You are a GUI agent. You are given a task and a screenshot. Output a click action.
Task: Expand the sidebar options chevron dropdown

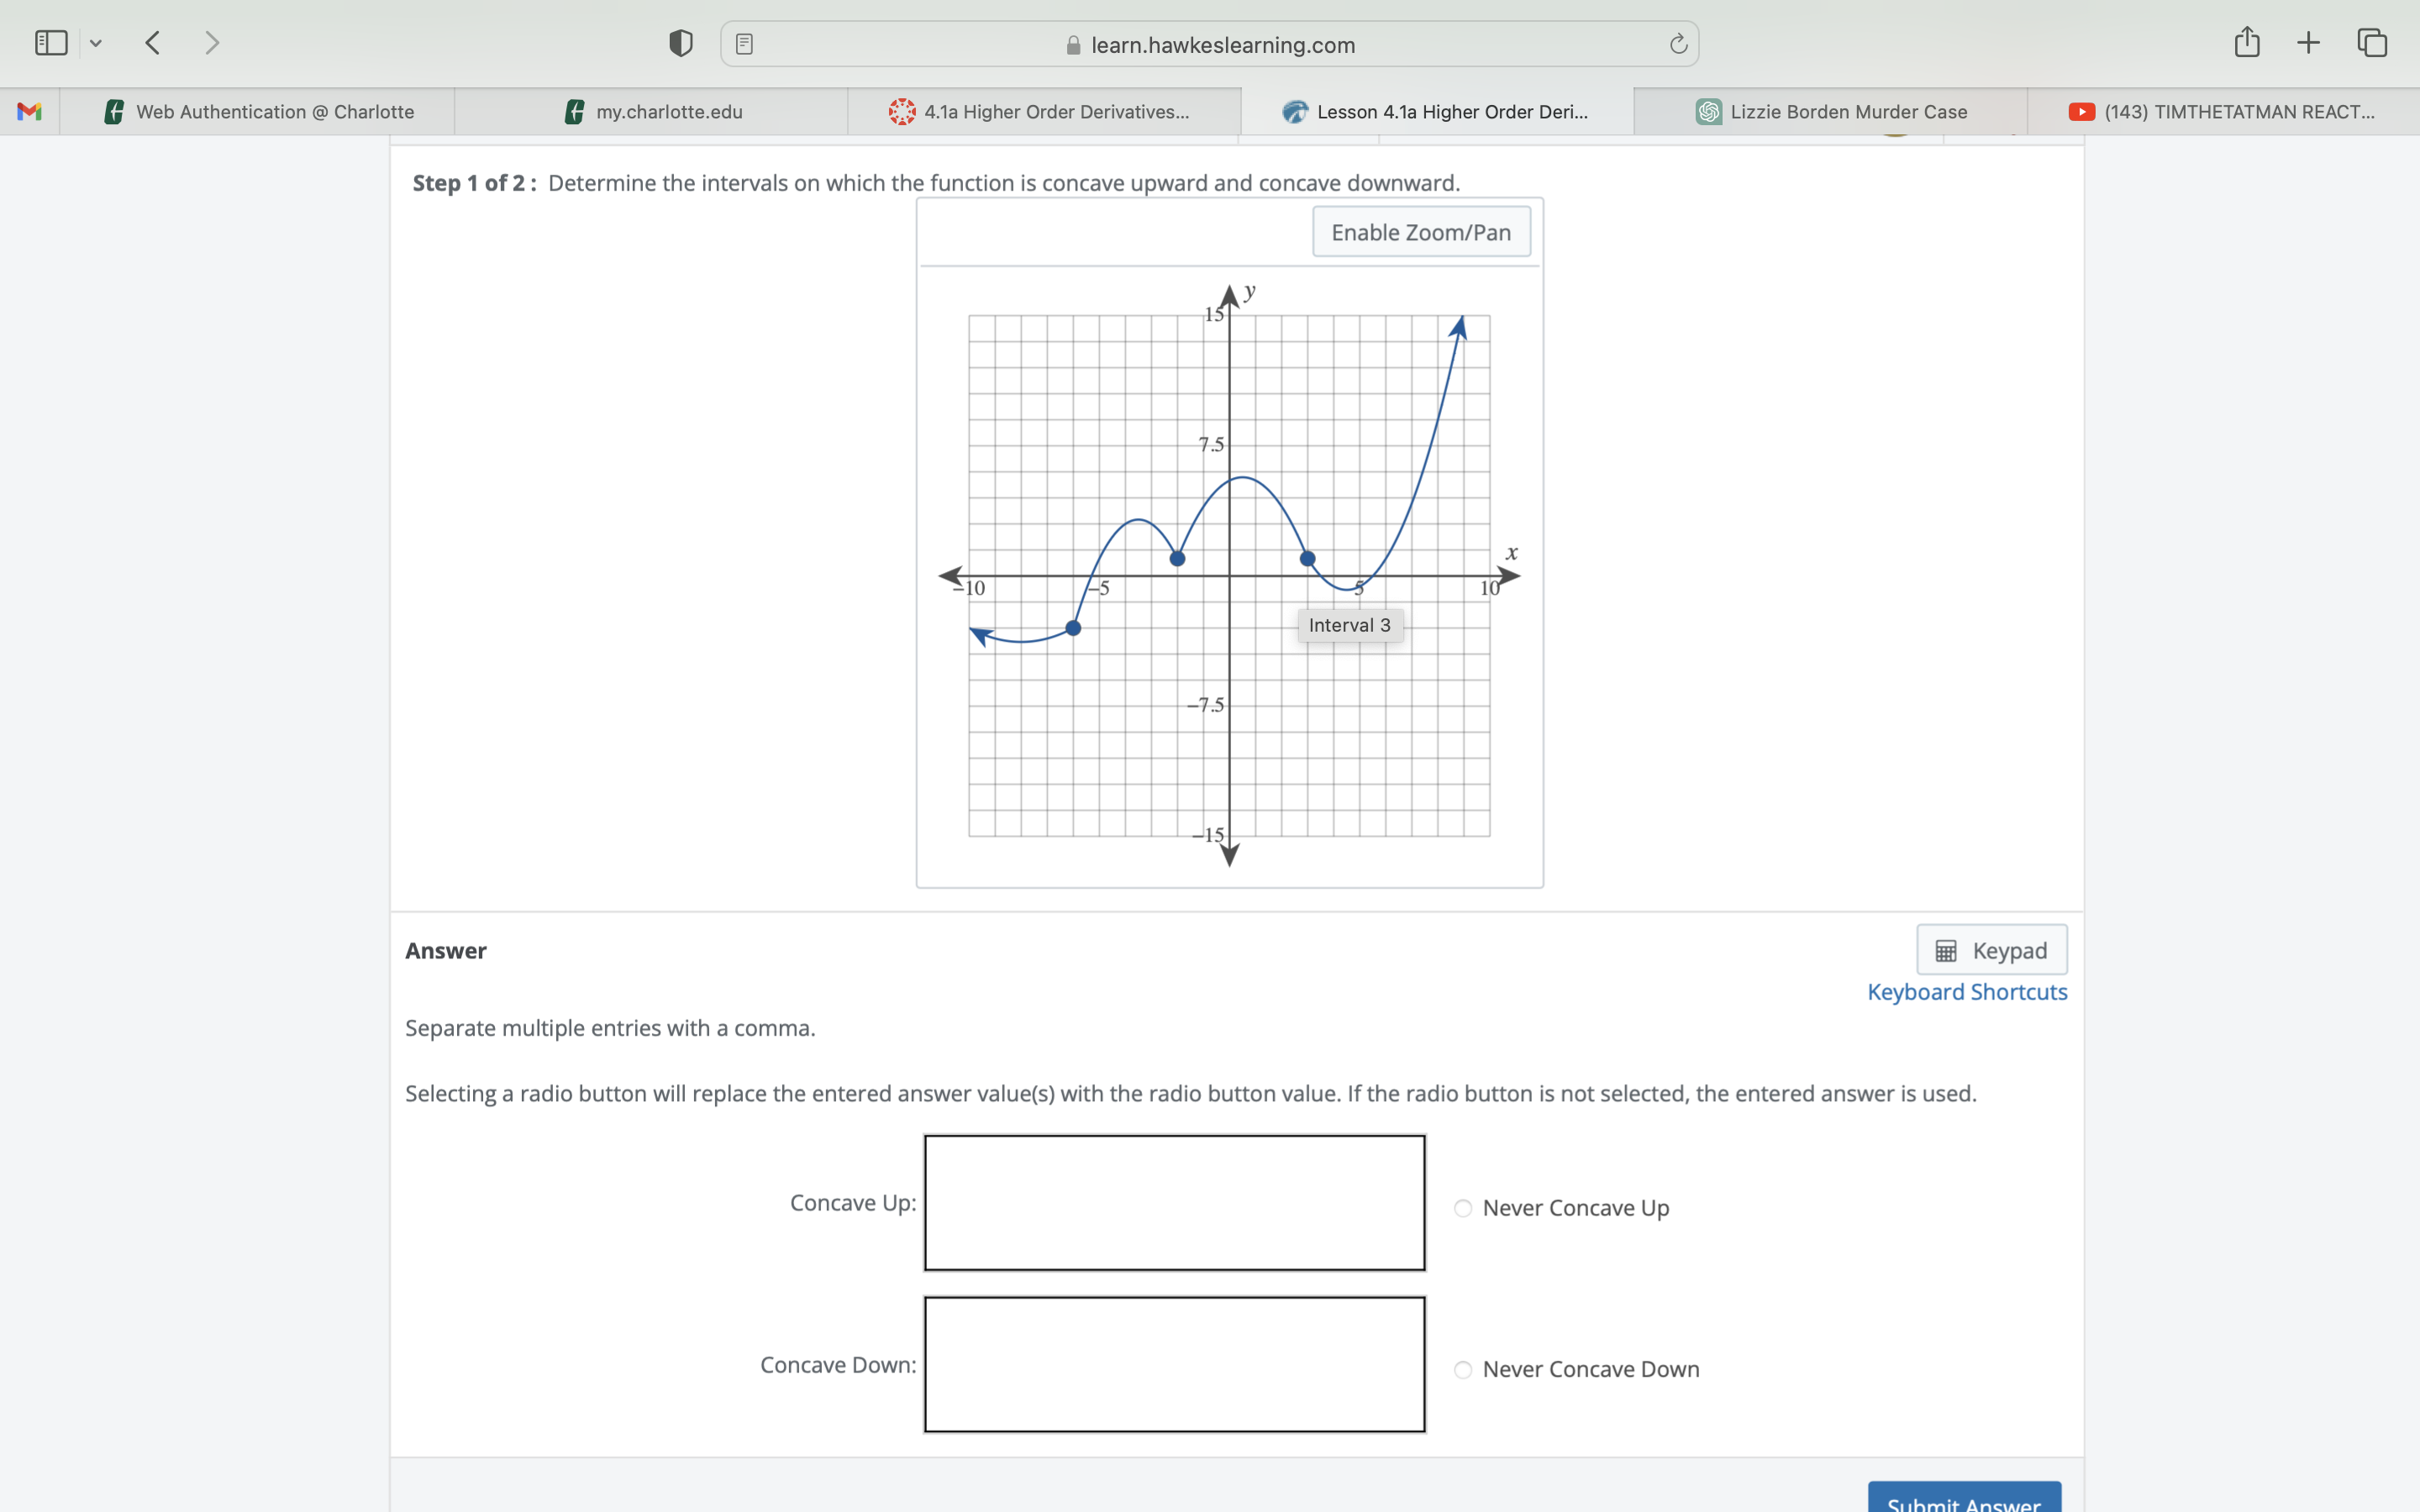96,43
